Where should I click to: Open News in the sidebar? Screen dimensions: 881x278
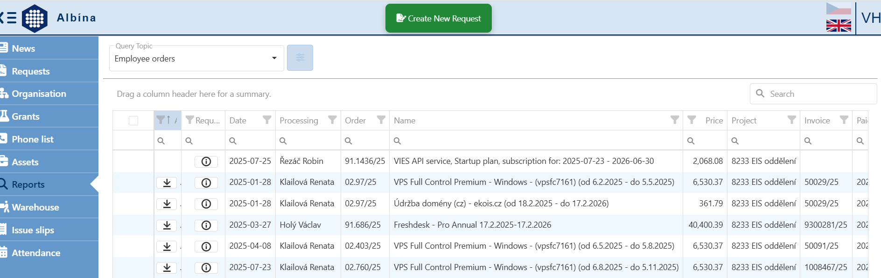click(49, 48)
